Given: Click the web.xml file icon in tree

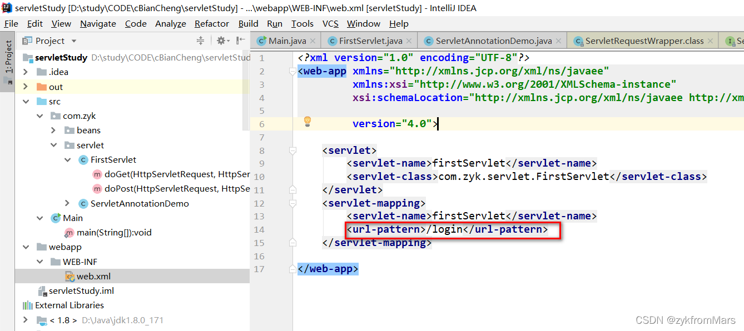Looking at the screenshot, I should pos(70,276).
